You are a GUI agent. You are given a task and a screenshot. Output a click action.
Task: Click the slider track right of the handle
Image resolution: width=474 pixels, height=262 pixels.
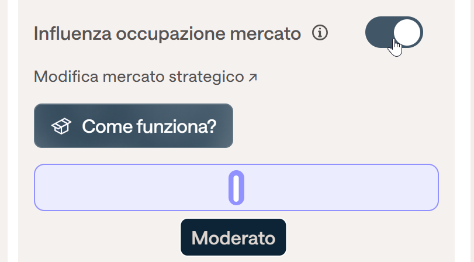tap(341, 188)
